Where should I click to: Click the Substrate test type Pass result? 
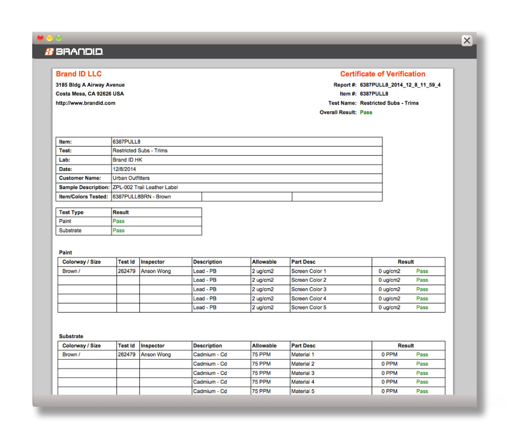(118, 231)
